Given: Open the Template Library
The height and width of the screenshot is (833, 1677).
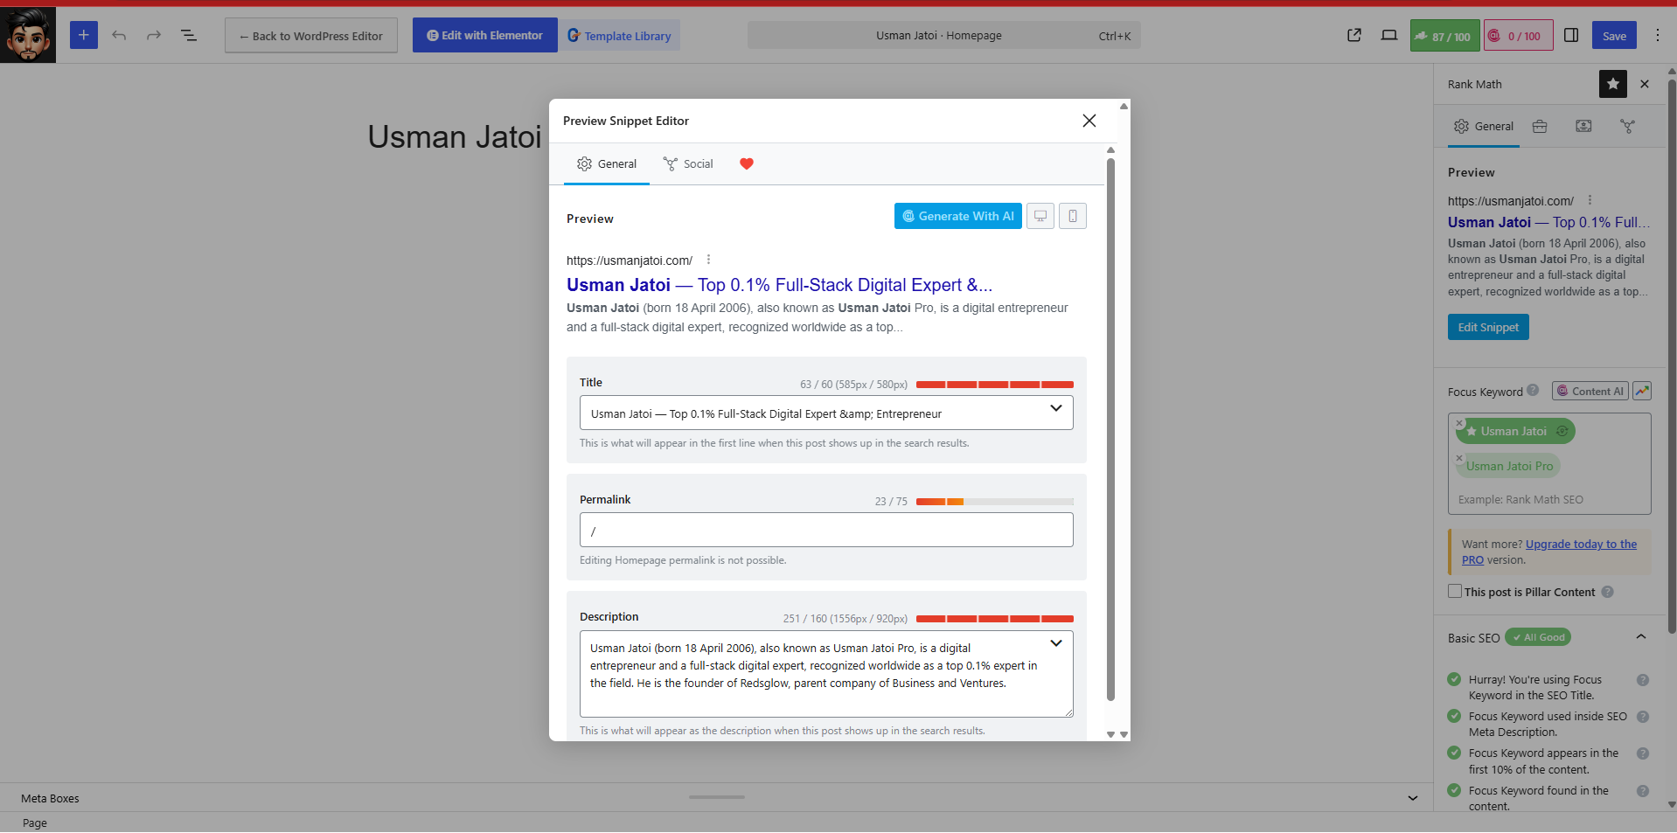Looking at the screenshot, I should click(619, 36).
